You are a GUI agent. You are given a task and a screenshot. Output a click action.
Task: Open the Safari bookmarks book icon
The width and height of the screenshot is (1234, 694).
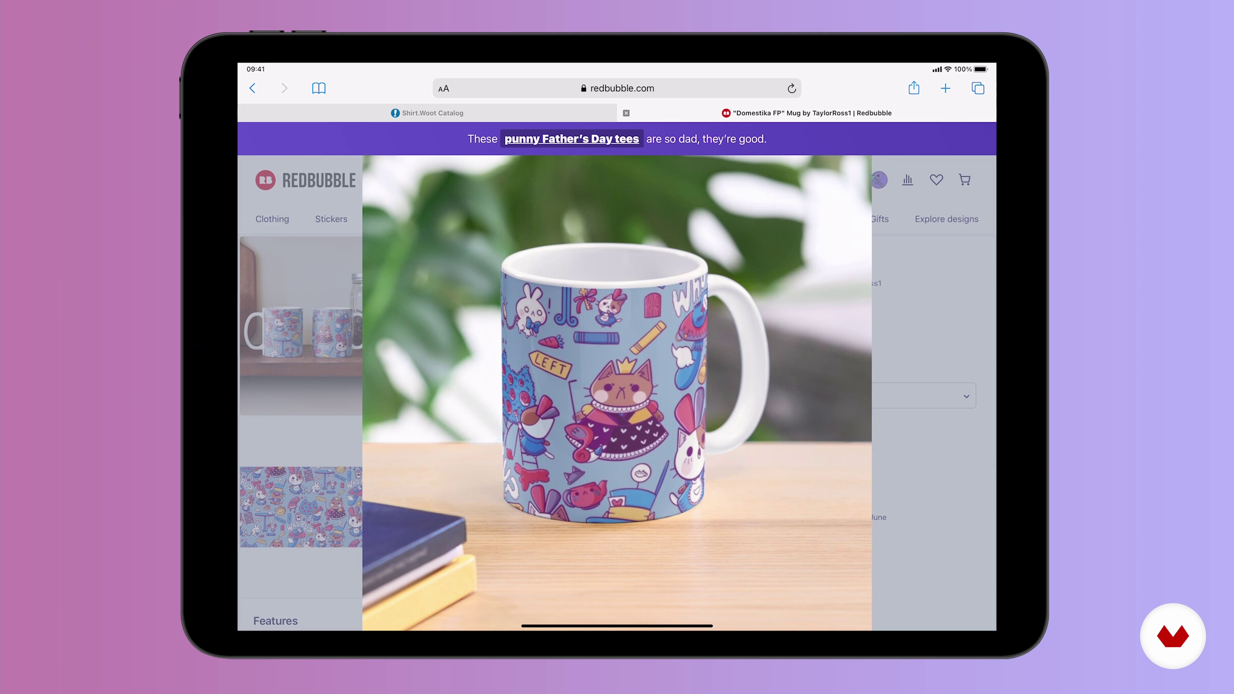coord(318,88)
